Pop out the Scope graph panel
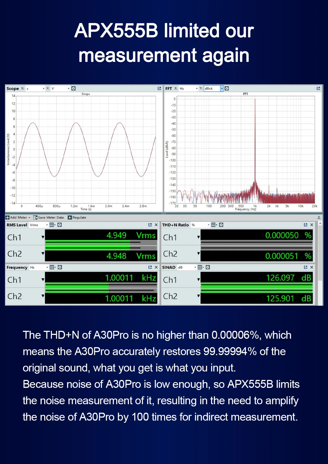This screenshot has width=328, height=464. (x=159, y=88)
